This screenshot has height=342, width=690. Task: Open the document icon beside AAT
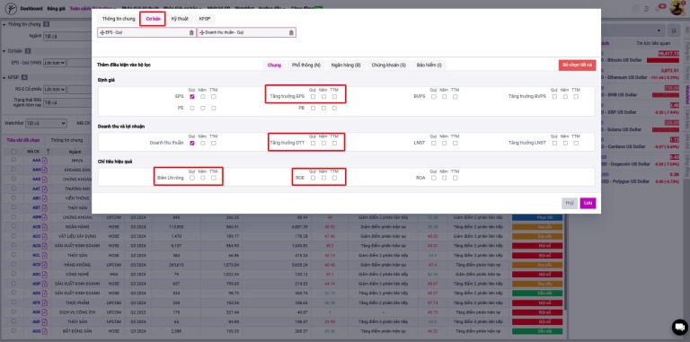pos(45,189)
